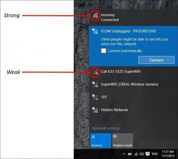Open the Network settings link
The width and height of the screenshot is (178, 159).
click(x=106, y=128)
